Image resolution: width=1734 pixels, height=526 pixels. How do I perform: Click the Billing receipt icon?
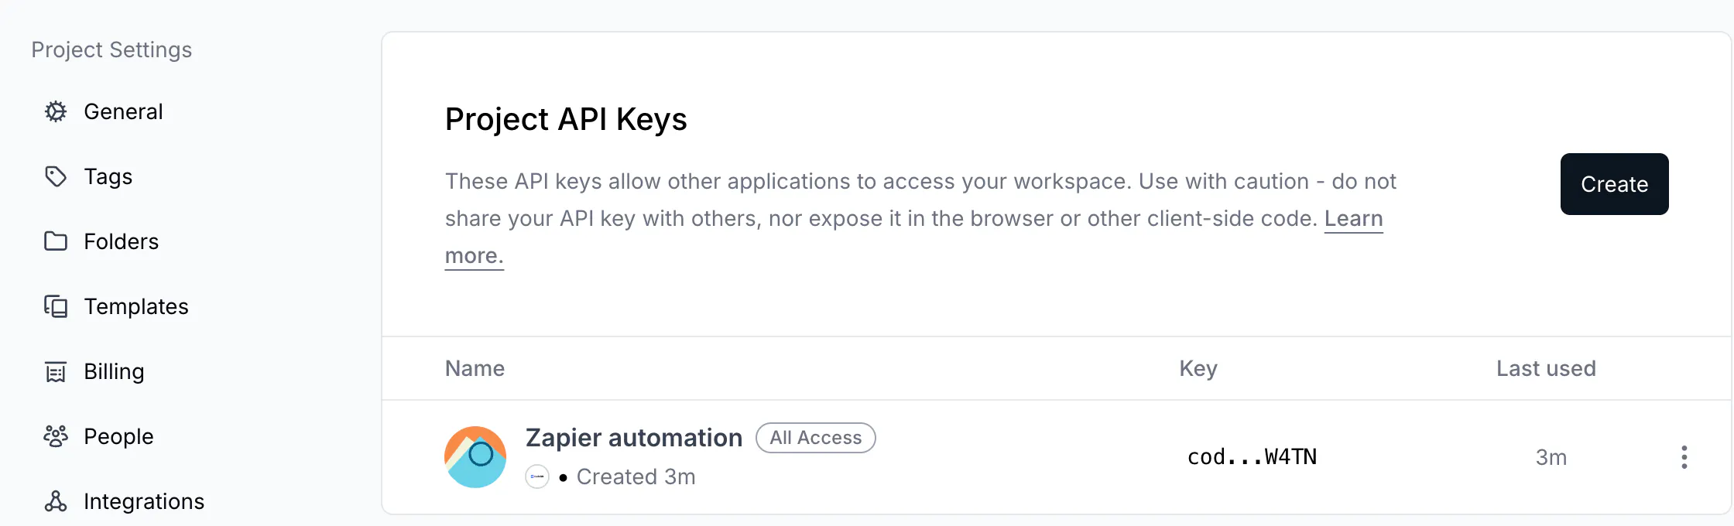(x=56, y=371)
